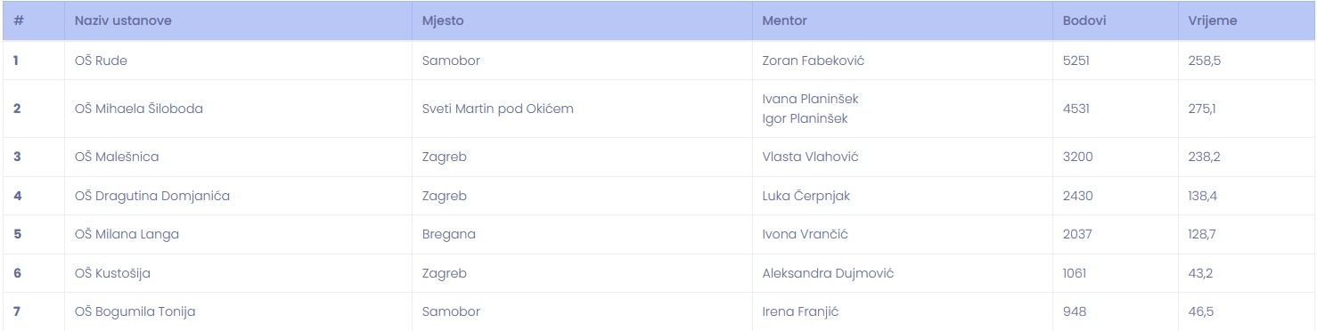Screen dimensions: 1317x331
Task: Select the OŠ Malešnica entry
Action: (x=117, y=157)
